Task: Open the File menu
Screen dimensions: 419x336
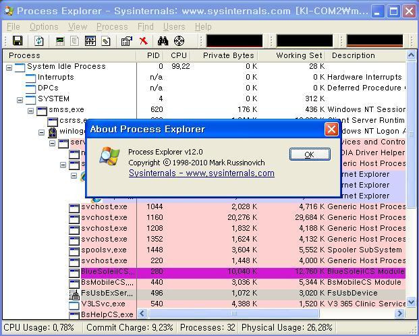Action: coord(13,27)
